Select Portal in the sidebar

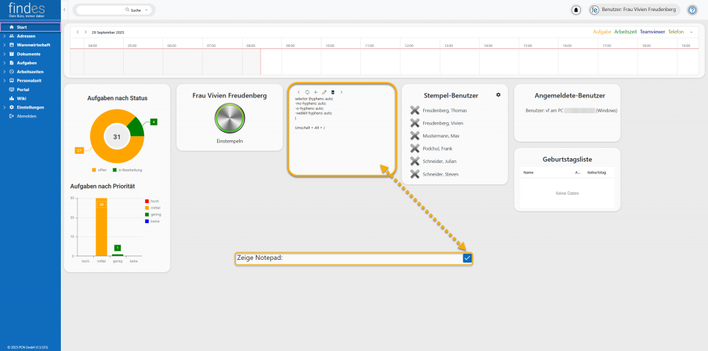23,90
